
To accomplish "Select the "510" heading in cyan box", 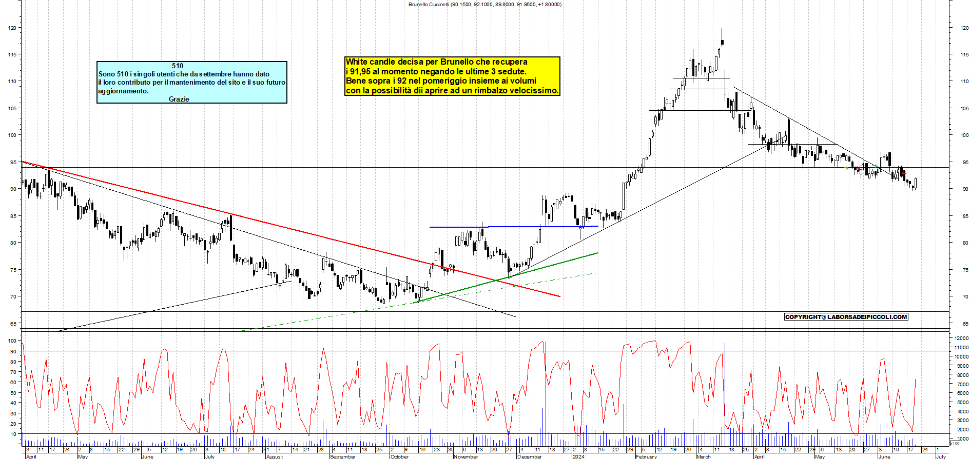I will tap(178, 66).
